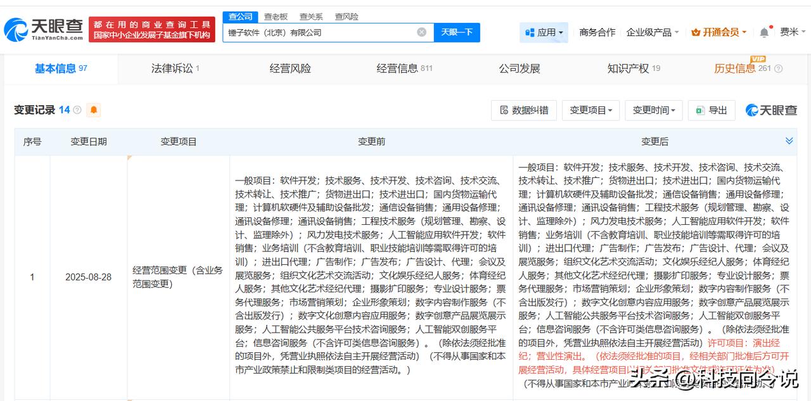Expand the 企业级产品 dropdown
This screenshot has height=401, width=811.
coord(653,32)
